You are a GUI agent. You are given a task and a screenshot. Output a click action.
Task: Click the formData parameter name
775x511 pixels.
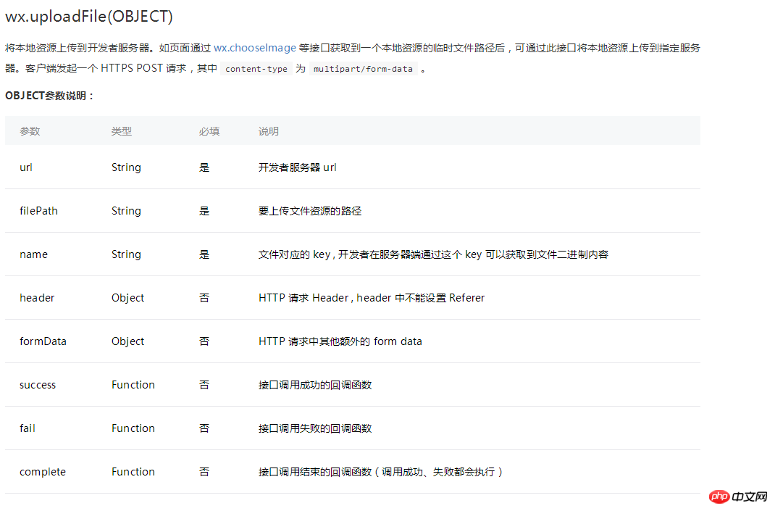coord(43,341)
